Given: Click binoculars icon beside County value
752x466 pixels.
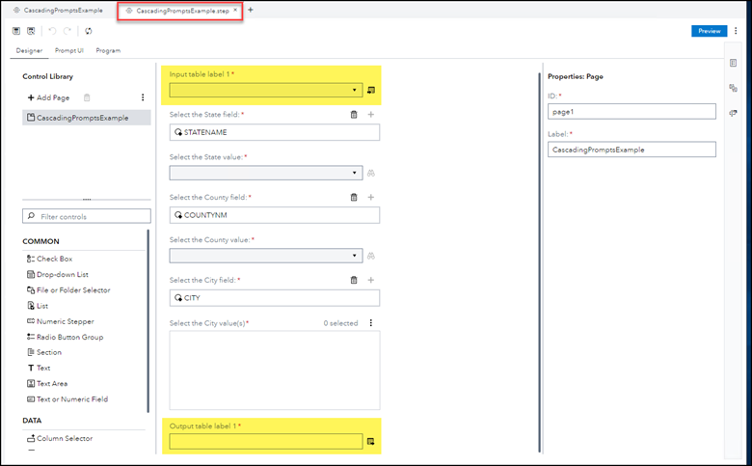Looking at the screenshot, I should [371, 256].
